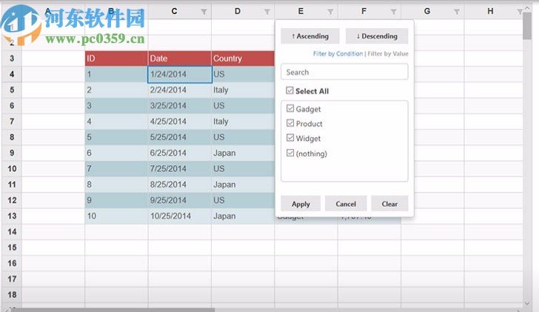Viewport: 539px width, 312px height.
Task: Click the Clear button in the filter popup
Action: pyautogui.click(x=389, y=204)
